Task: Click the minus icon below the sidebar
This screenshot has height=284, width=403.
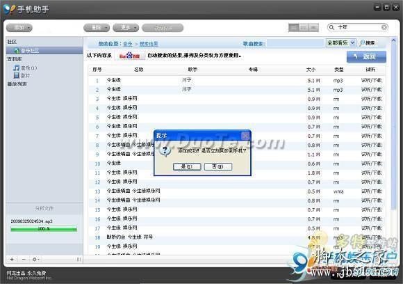Action: pyautogui.click(x=24, y=259)
